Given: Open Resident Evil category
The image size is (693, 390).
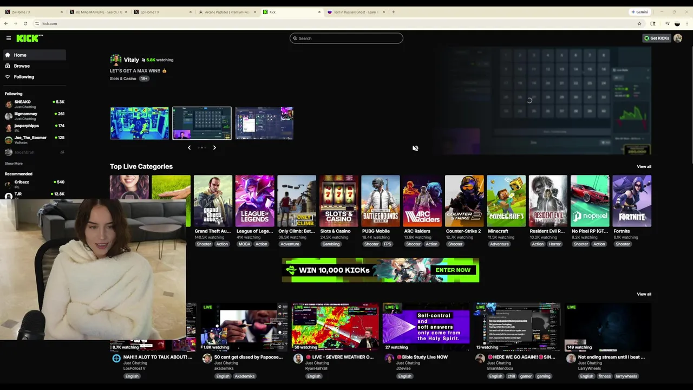Looking at the screenshot, I should click(x=548, y=201).
